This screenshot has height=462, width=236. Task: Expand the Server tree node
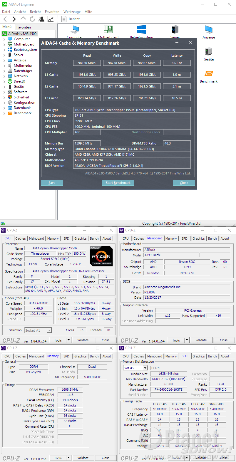(x=4, y=55)
